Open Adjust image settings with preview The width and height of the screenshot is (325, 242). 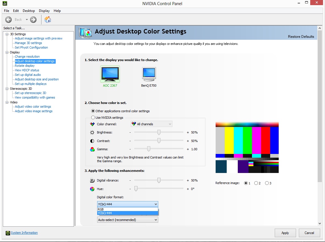(39, 38)
